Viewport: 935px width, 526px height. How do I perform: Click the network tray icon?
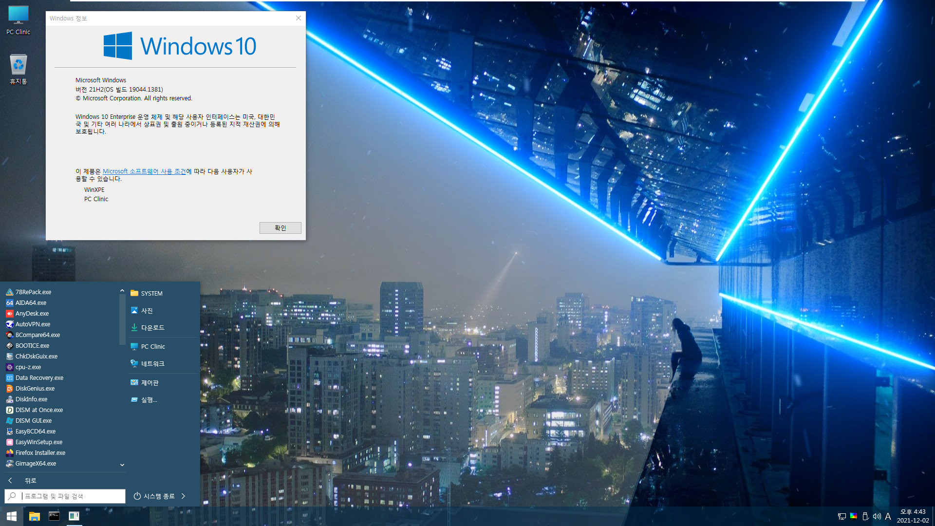tap(841, 516)
